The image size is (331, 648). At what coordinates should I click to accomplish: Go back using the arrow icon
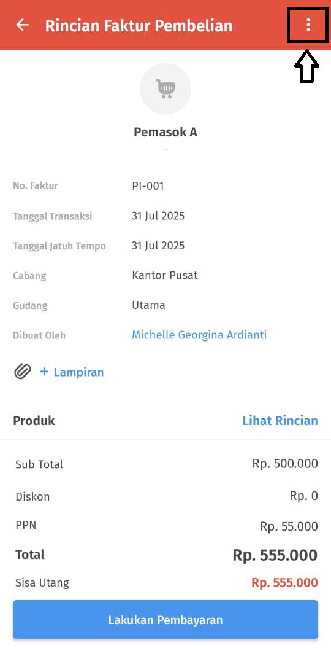tap(22, 25)
